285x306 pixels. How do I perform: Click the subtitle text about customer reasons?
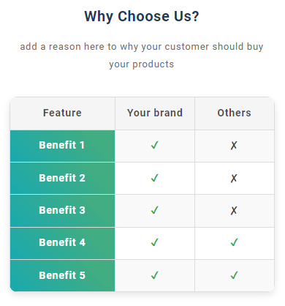click(x=142, y=56)
